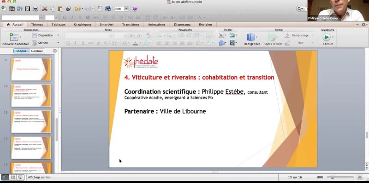Screen dimensions: 369x183
Task: Expand the Disposition layout dropdown
Action: [58, 35]
